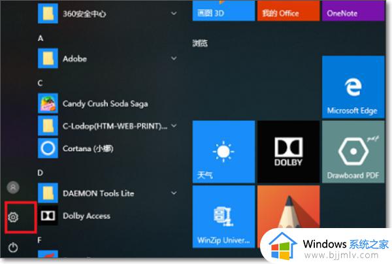Jump using the letter F header
The height and width of the screenshot is (264, 392).
coord(39,240)
